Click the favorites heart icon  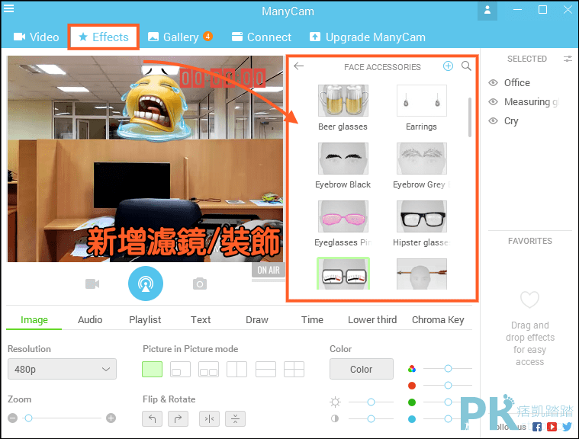click(529, 300)
